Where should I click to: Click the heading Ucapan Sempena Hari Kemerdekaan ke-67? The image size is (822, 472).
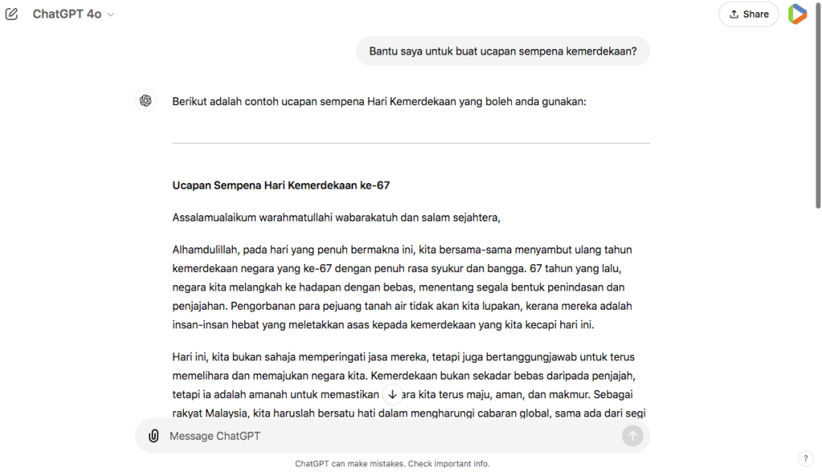click(281, 185)
